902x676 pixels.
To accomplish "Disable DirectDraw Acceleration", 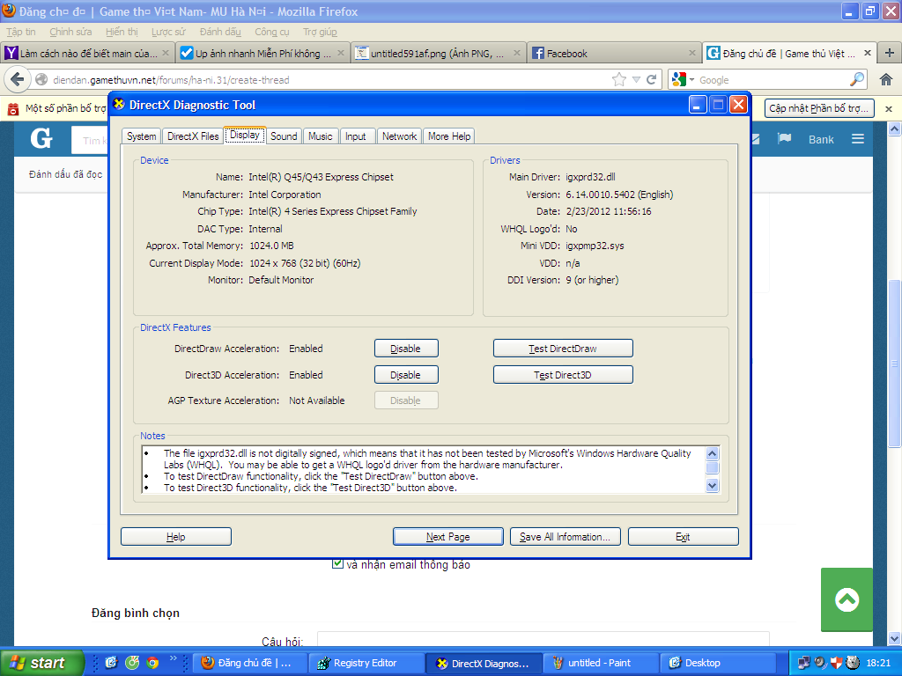I will pyautogui.click(x=406, y=349).
